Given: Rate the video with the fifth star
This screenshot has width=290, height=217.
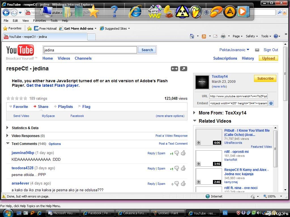Looking at the screenshot, I should pos(25,98).
